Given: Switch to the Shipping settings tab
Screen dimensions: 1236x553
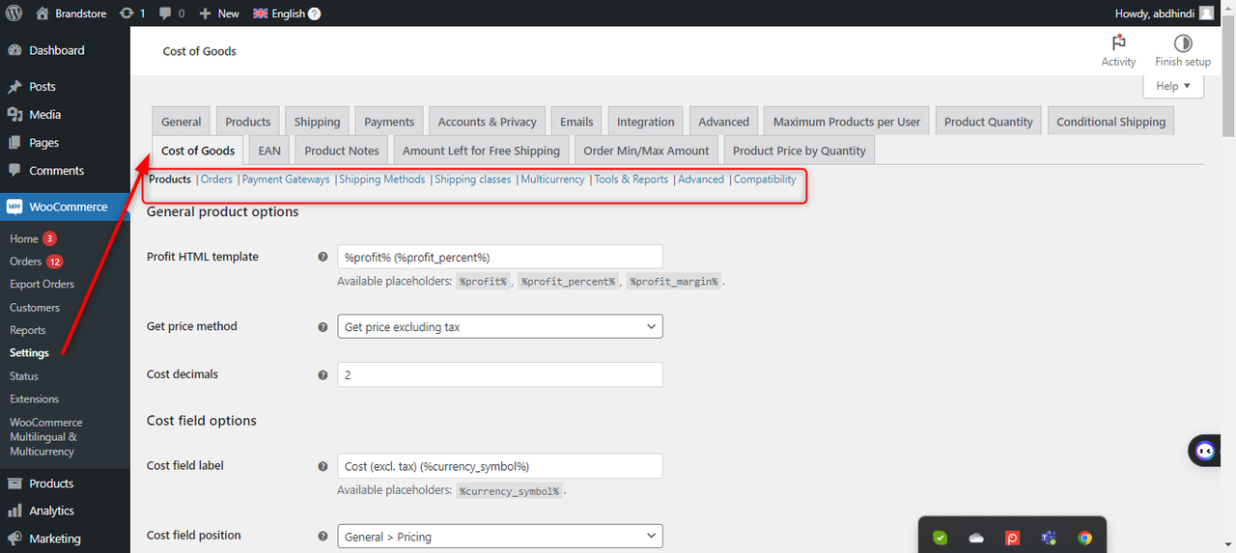Looking at the screenshot, I should [x=317, y=122].
